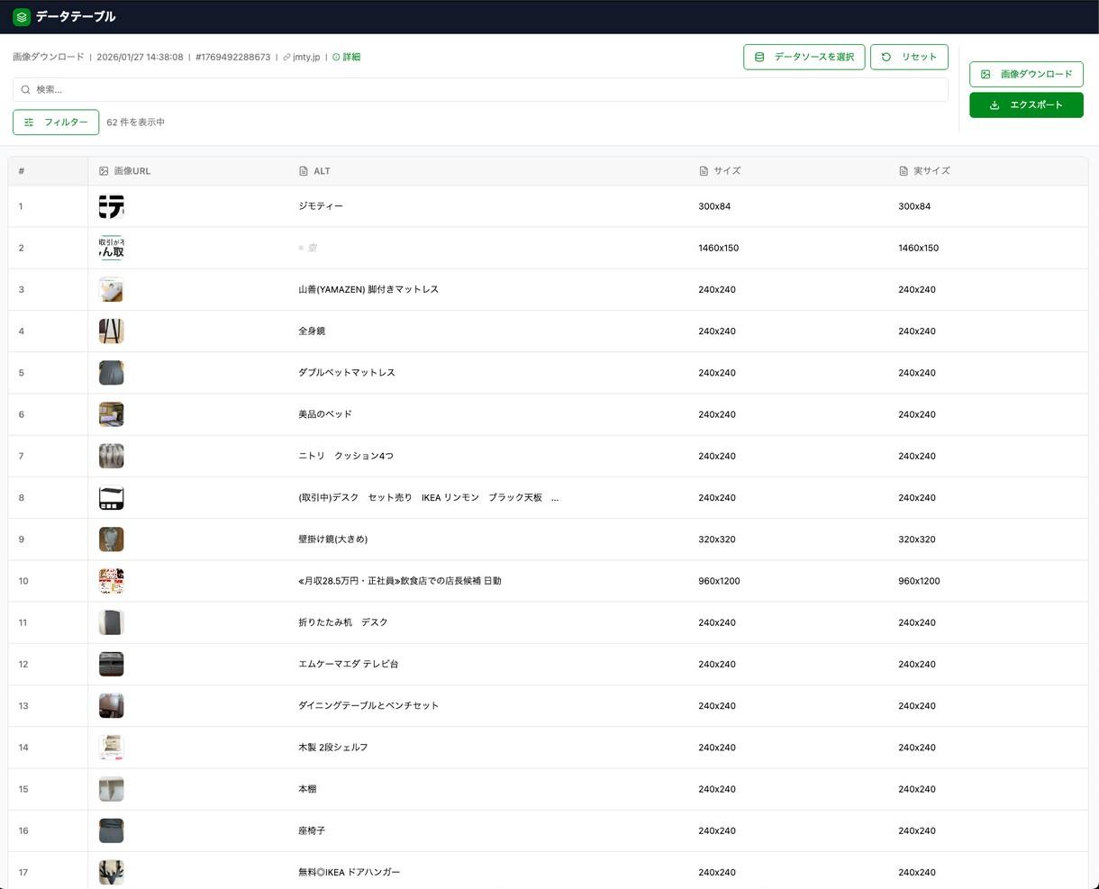Open the 詳細 details link
1099x889 pixels.
[x=347, y=57]
